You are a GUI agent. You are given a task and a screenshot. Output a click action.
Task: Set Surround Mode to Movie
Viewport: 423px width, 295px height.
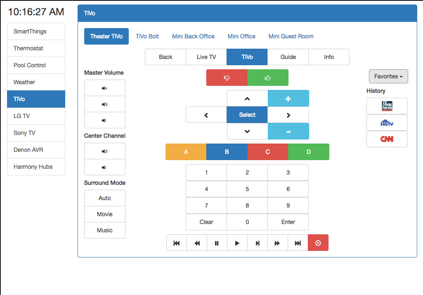105,214
